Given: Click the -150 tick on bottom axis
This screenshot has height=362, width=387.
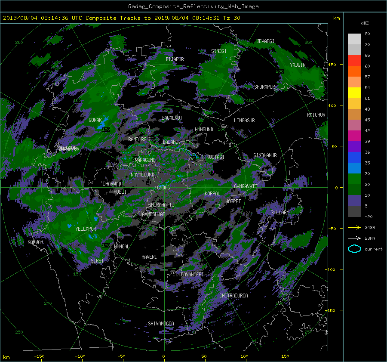Looking at the screenshot, I should (39, 356).
